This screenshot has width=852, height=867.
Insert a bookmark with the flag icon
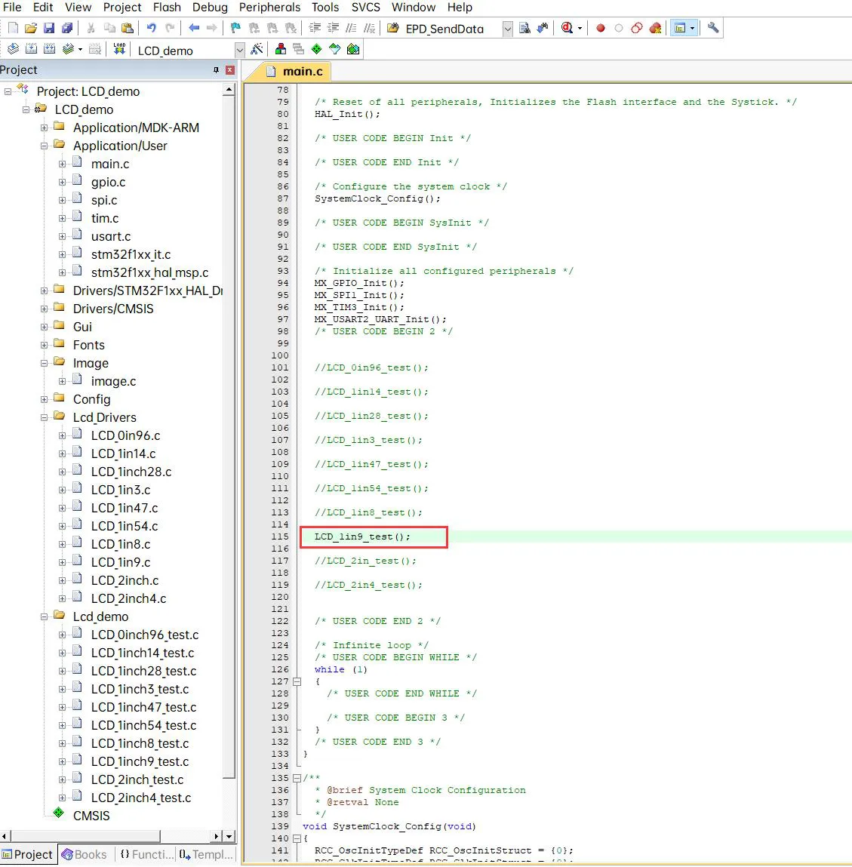pos(235,28)
